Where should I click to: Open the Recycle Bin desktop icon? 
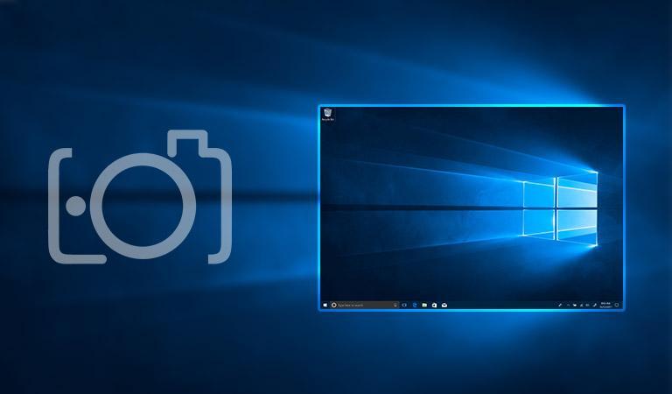(327, 114)
